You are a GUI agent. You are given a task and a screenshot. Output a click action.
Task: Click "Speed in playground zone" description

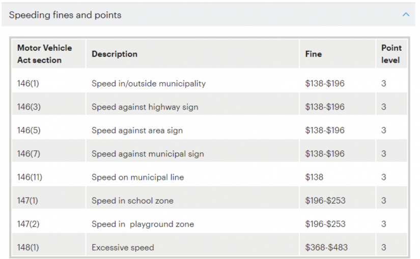click(143, 224)
